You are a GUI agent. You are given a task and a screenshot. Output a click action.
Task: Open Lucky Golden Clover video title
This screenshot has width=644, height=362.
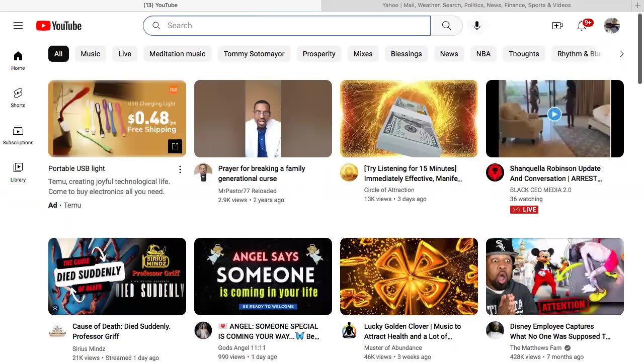tap(413, 331)
